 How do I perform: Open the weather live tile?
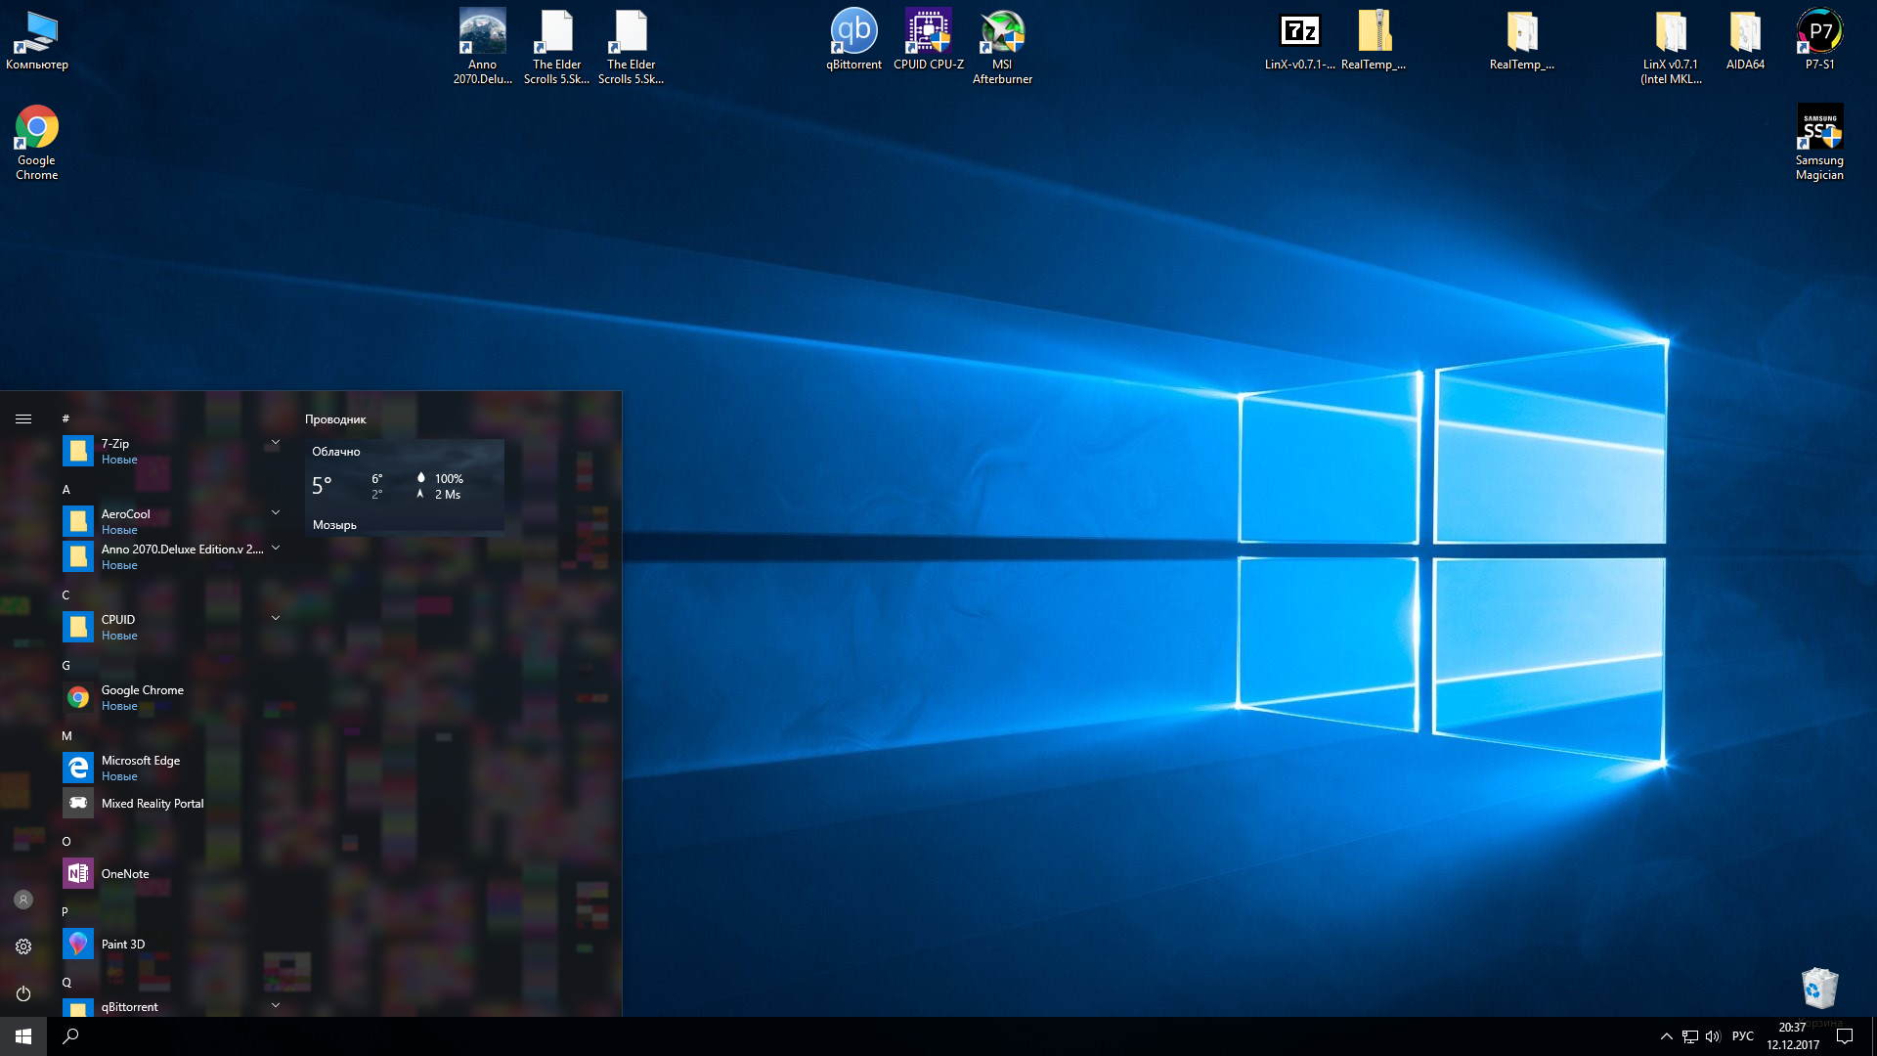[405, 486]
